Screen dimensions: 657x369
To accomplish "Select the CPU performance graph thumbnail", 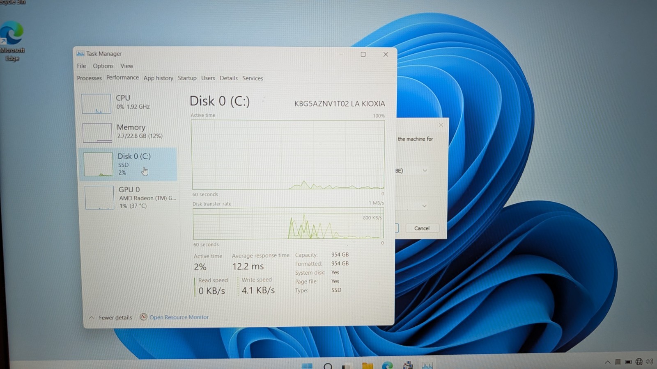I will pyautogui.click(x=96, y=103).
